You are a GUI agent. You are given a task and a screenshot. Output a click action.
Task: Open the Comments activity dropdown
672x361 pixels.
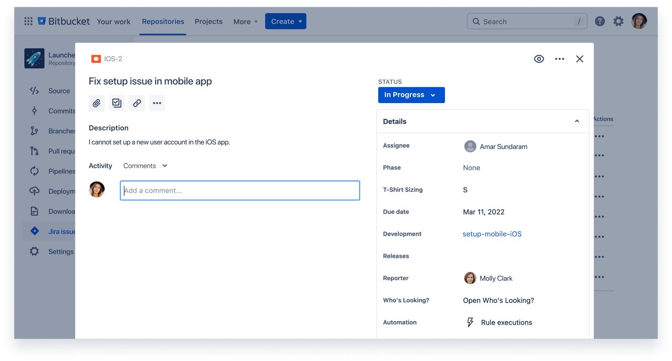pos(145,166)
